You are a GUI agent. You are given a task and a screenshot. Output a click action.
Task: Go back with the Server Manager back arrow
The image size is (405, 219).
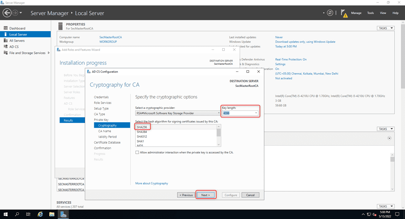7,12
